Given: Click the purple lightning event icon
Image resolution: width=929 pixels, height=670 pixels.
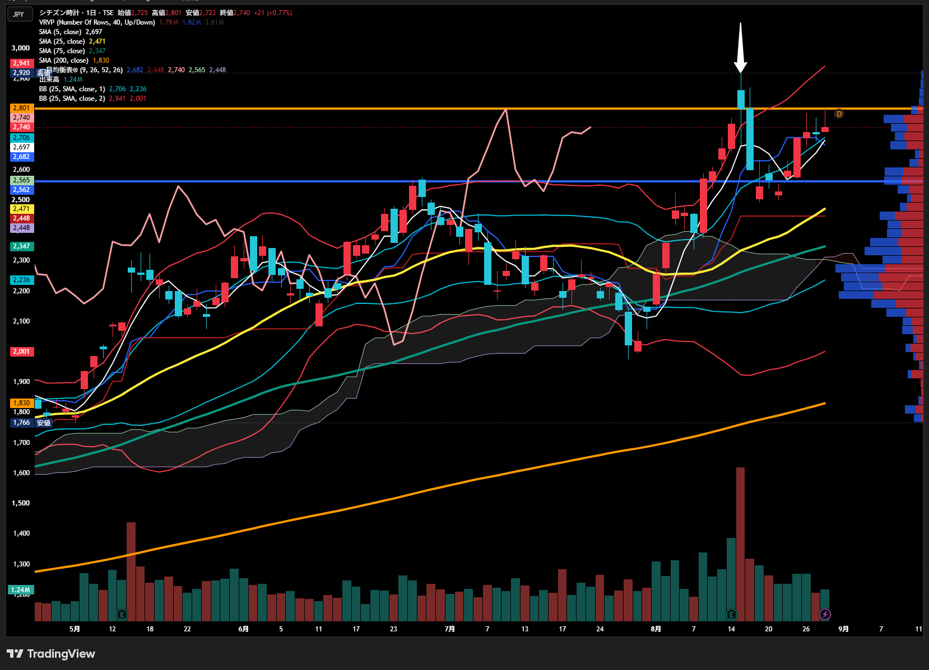Looking at the screenshot, I should click(825, 614).
